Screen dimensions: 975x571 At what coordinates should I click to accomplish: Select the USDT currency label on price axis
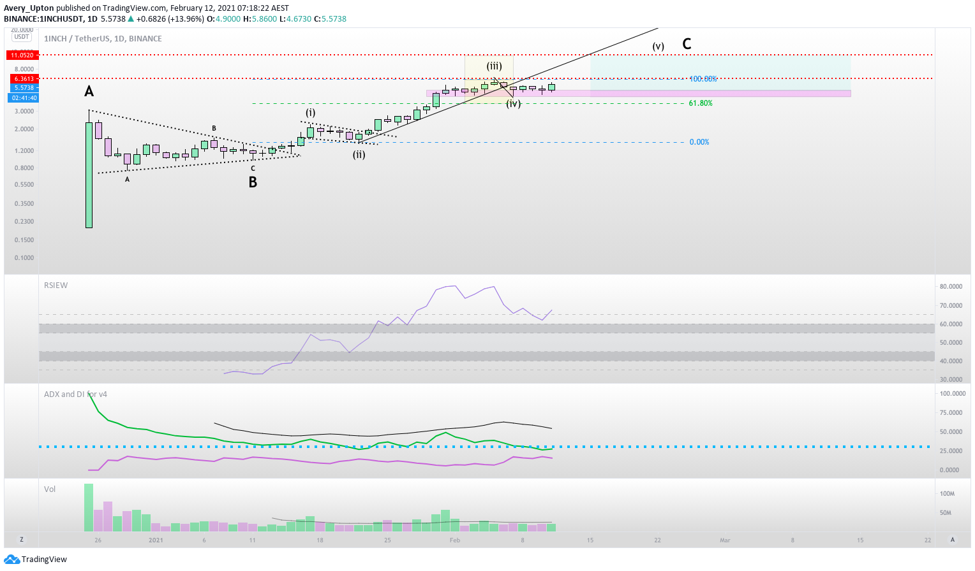pos(22,37)
